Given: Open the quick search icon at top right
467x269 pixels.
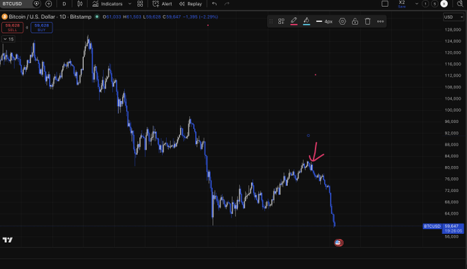Looking at the screenshot, I should click(460, 4).
